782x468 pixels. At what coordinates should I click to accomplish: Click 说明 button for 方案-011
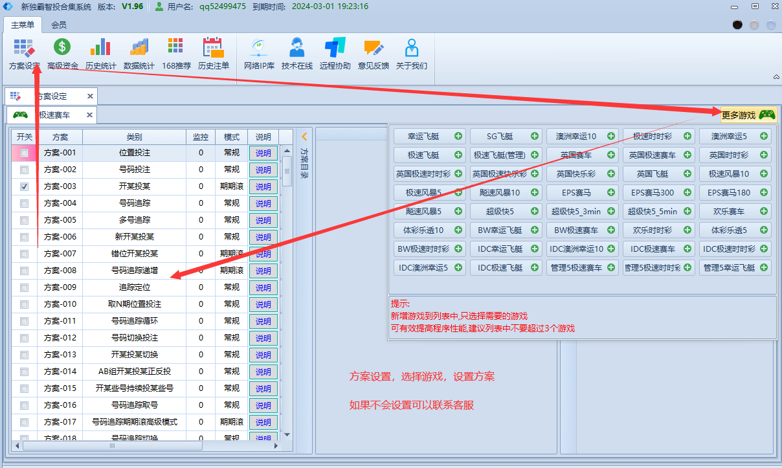coord(263,321)
